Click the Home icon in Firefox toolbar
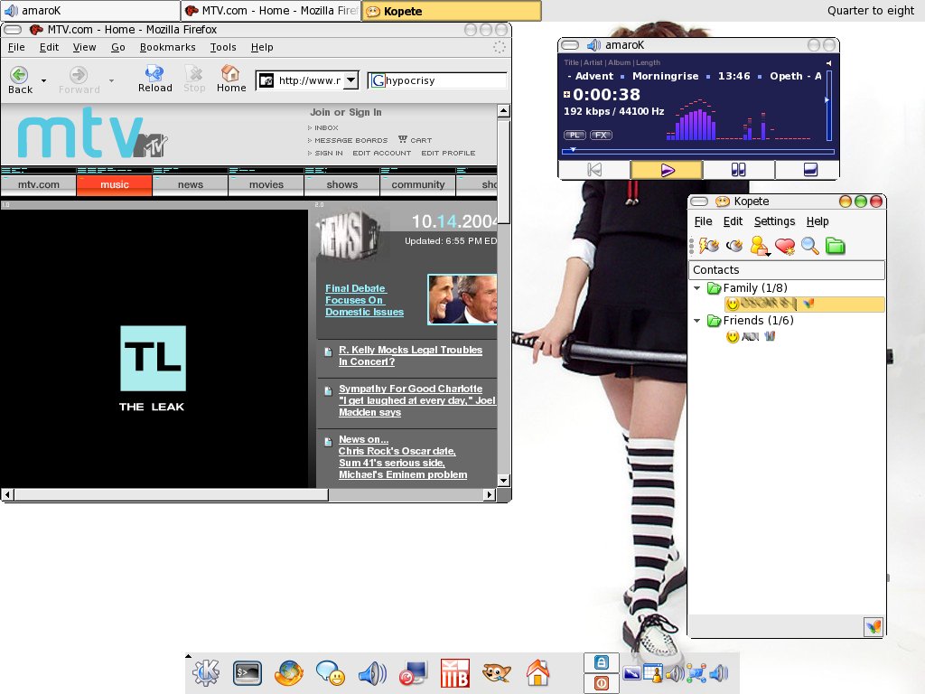 230,73
